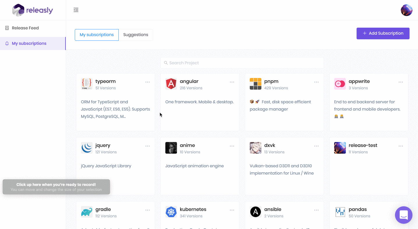Open the gradle project title
This screenshot has width=418, height=229.
click(x=103, y=210)
